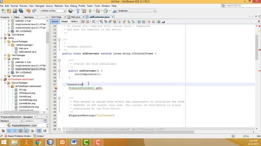Toggle Sort by Name in Navigator
261x146 pixels.
(x=39, y=131)
